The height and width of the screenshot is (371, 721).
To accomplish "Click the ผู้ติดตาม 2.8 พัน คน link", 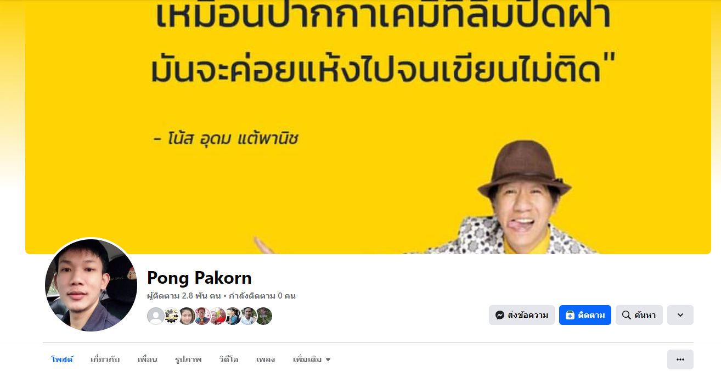I will [x=184, y=296].
